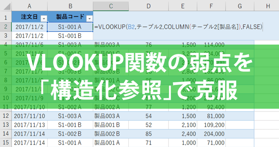Select row 15 header
The height and width of the screenshot is (147, 279).
(x=6, y=143)
